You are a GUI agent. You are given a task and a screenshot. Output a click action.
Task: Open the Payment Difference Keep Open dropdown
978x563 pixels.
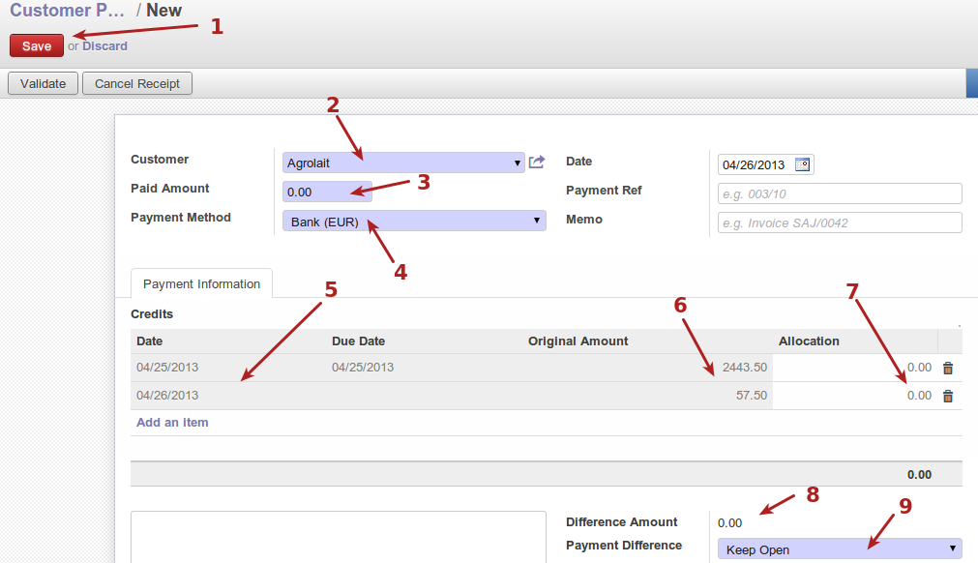click(839, 549)
